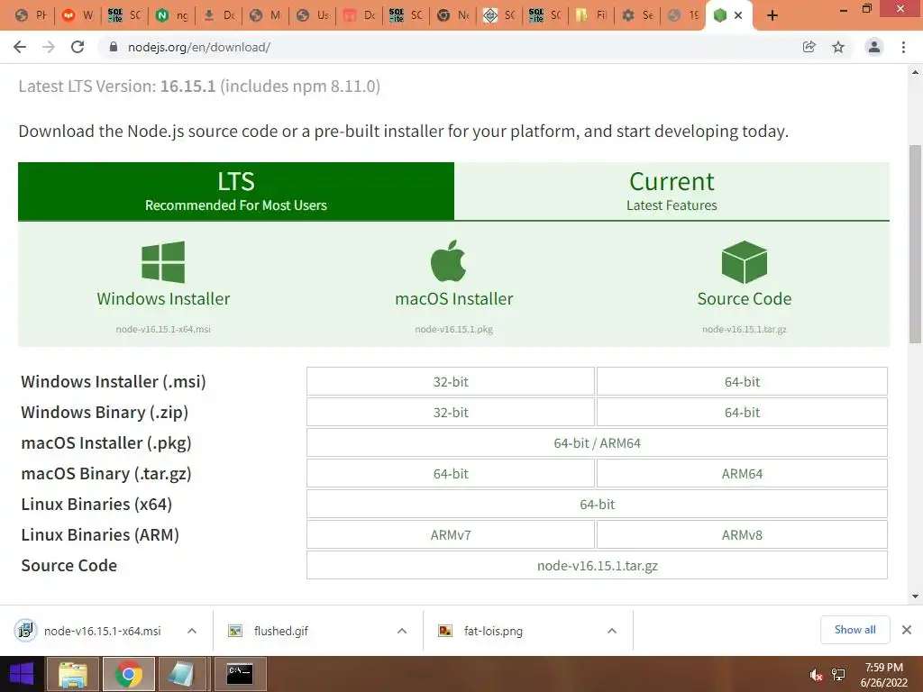Image resolution: width=923 pixels, height=692 pixels.
Task: Open the notepad app in the taskbar
Action: tap(181, 674)
